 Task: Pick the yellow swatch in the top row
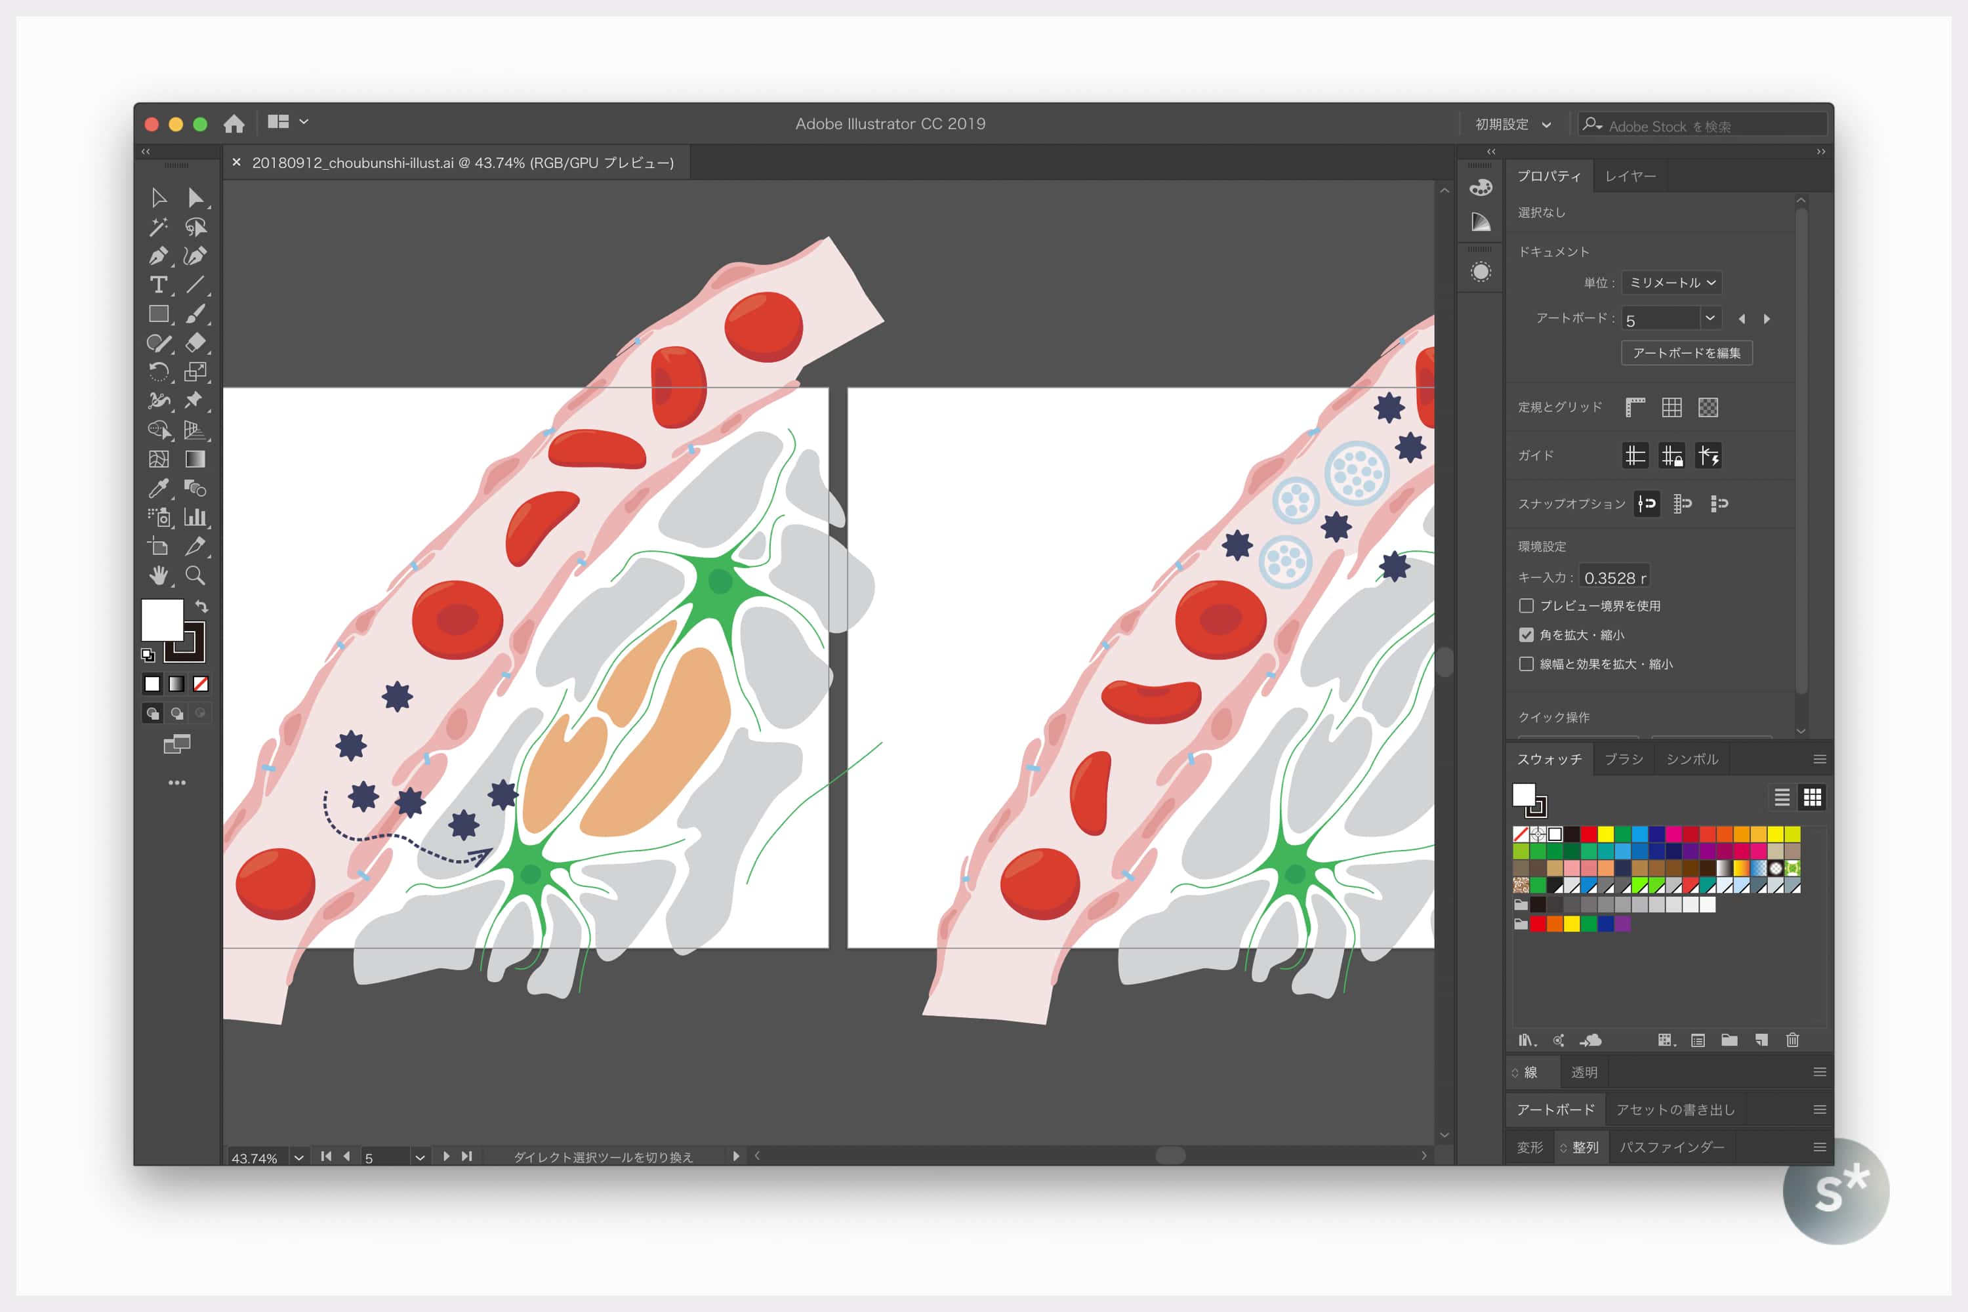point(1605,834)
